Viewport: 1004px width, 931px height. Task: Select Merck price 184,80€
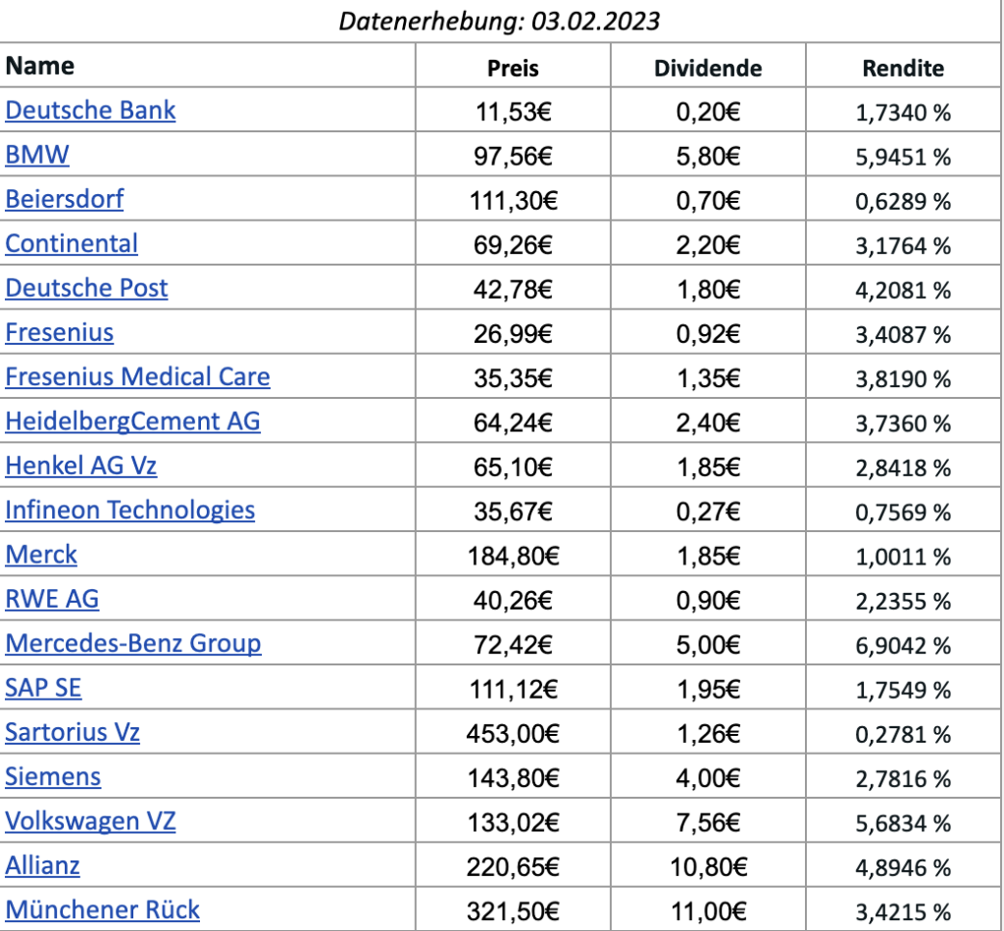tap(514, 557)
